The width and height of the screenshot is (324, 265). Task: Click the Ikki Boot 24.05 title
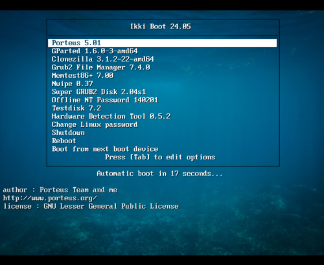point(161,27)
